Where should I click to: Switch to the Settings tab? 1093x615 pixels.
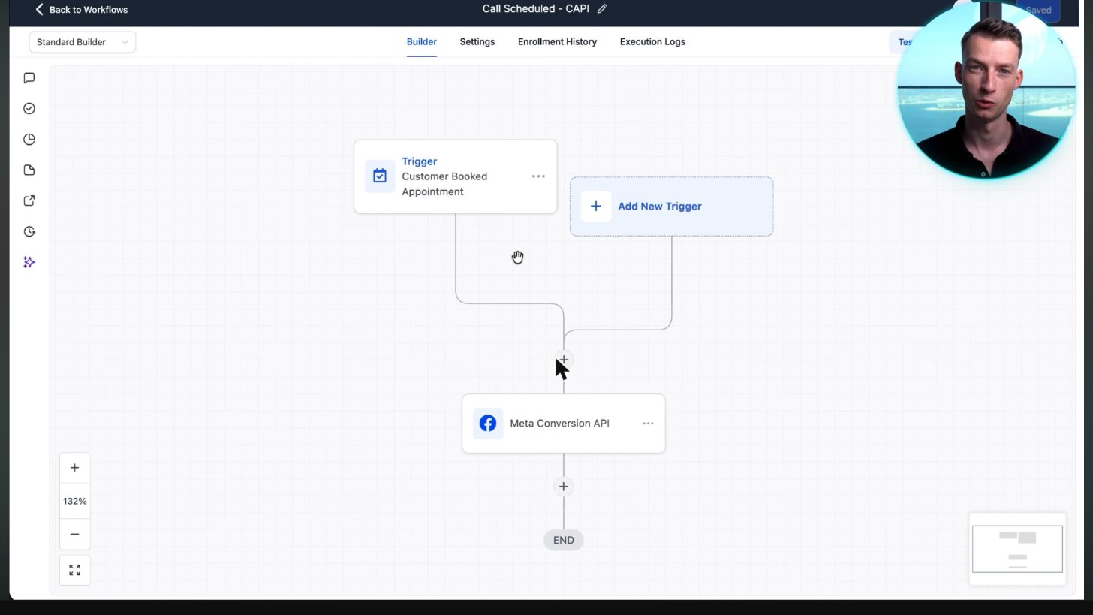click(x=477, y=42)
